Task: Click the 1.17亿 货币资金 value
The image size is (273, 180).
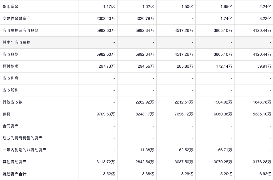Action: tap(109, 7)
